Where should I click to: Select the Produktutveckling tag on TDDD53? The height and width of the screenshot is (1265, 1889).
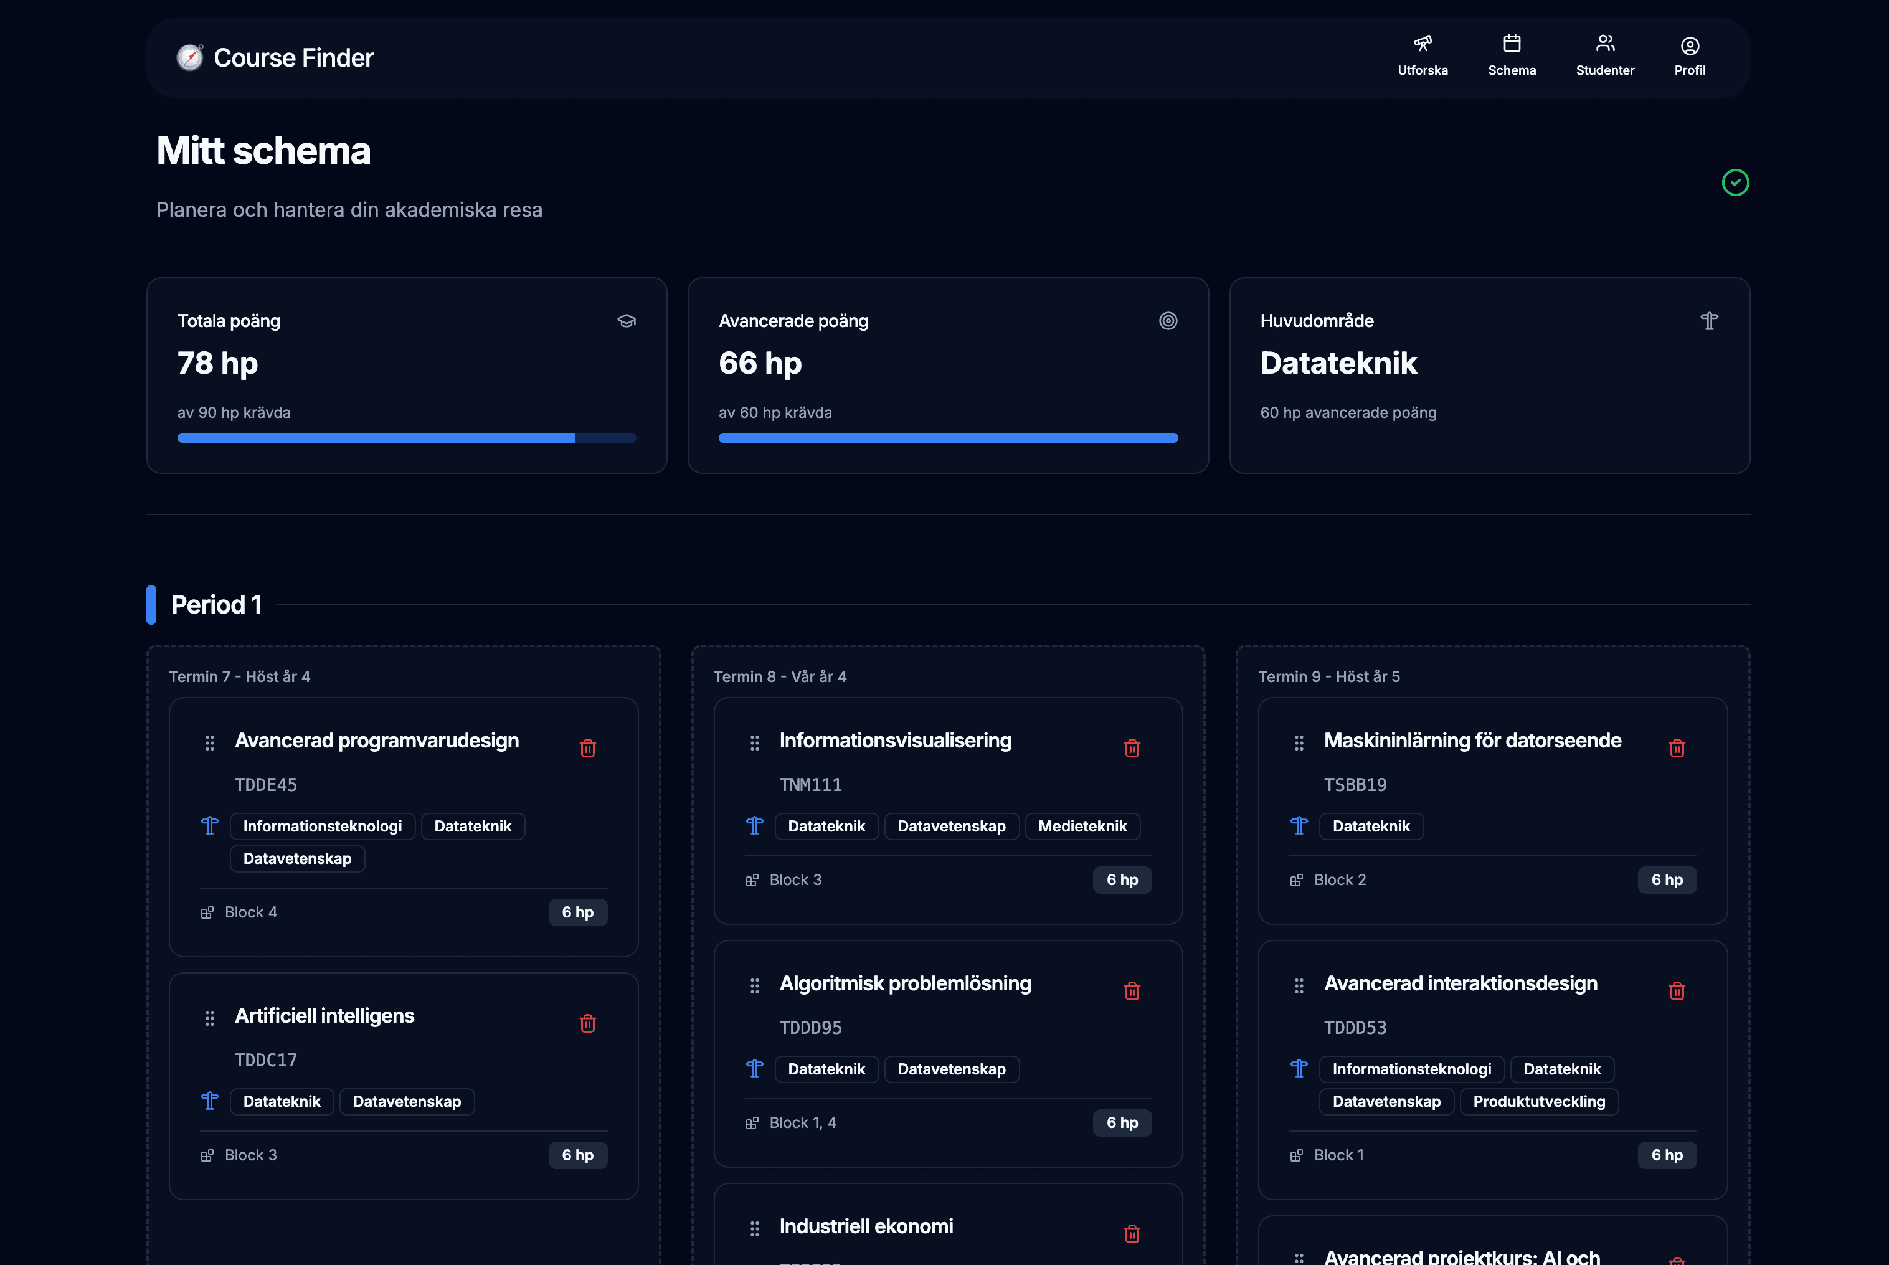pos(1539,1101)
